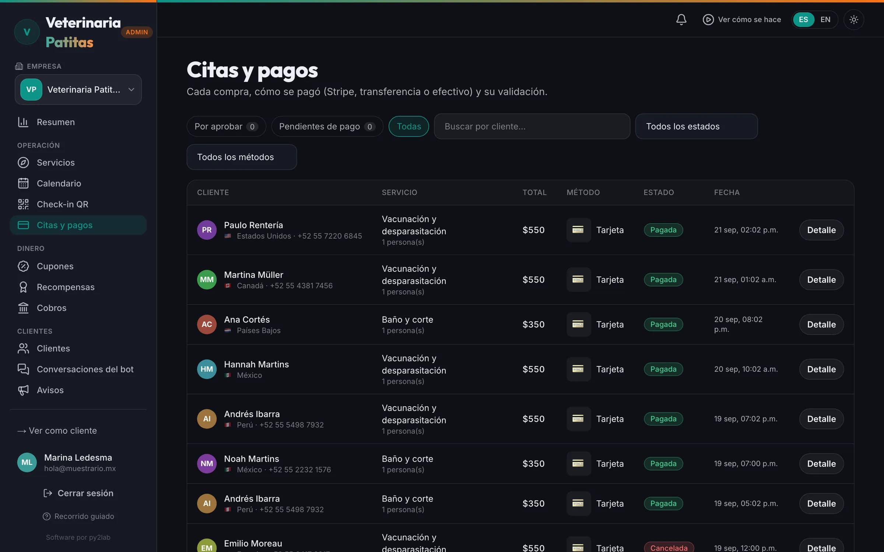This screenshot has width=884, height=552.
Task: Click the $350 total in Ana Cortés row
Action: coord(533,324)
